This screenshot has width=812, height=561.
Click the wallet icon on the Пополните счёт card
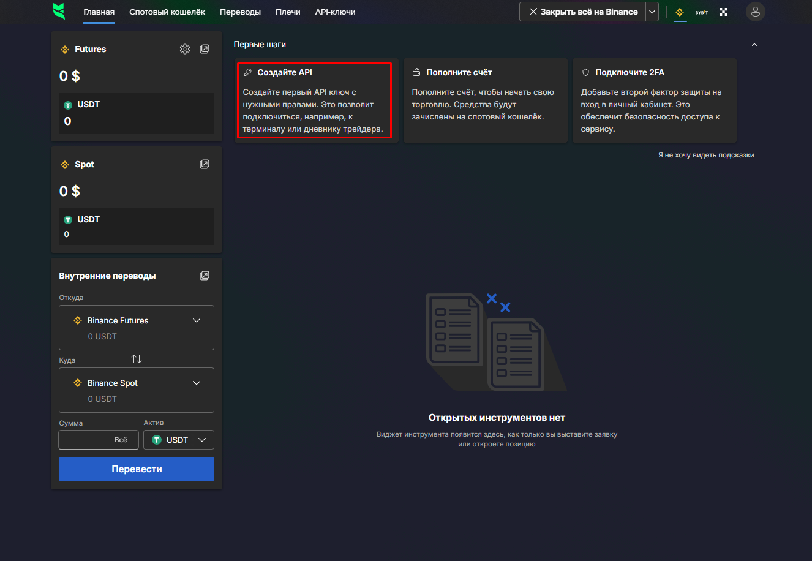tap(416, 72)
